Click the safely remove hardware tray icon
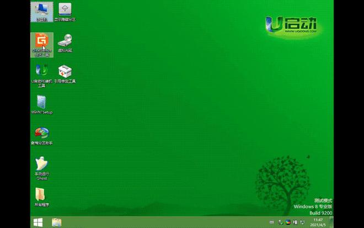This screenshot has width=364, height=228. (280, 222)
